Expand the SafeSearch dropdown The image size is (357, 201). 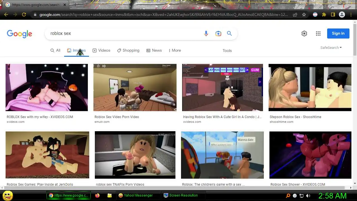pyautogui.click(x=331, y=48)
